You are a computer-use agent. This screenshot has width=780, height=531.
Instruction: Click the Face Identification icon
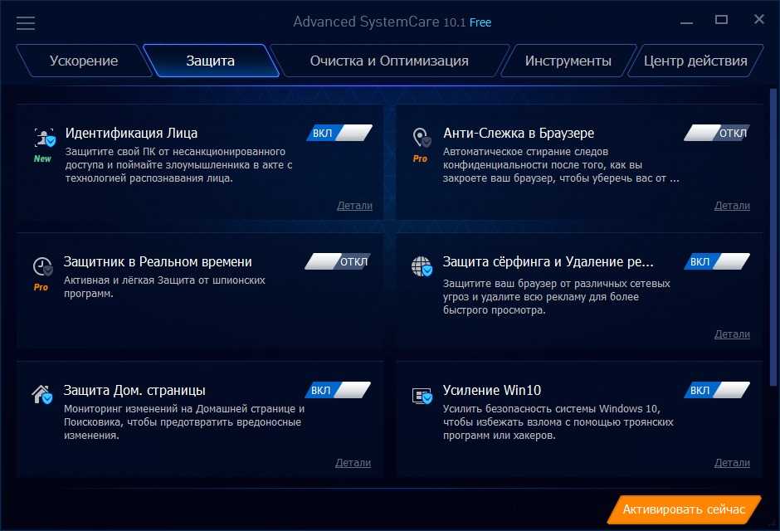(44, 138)
